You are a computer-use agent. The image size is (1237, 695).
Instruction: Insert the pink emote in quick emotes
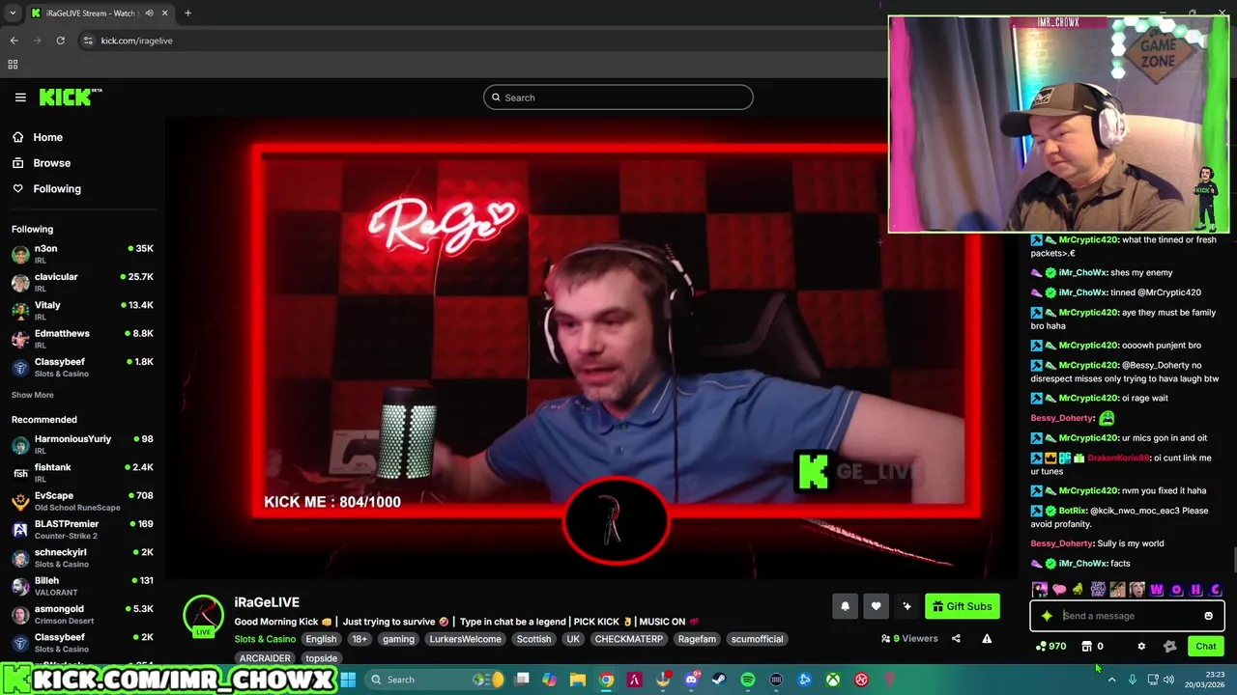(1059, 590)
